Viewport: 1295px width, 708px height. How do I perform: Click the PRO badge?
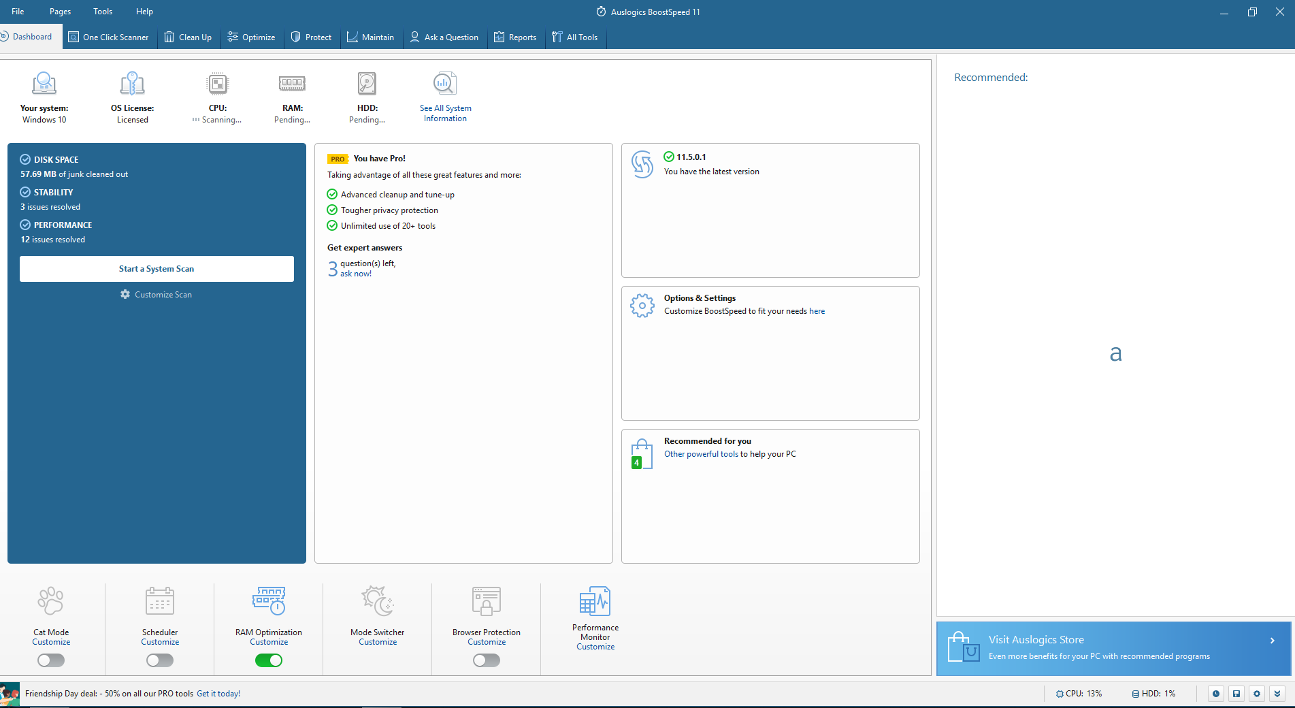coord(338,159)
